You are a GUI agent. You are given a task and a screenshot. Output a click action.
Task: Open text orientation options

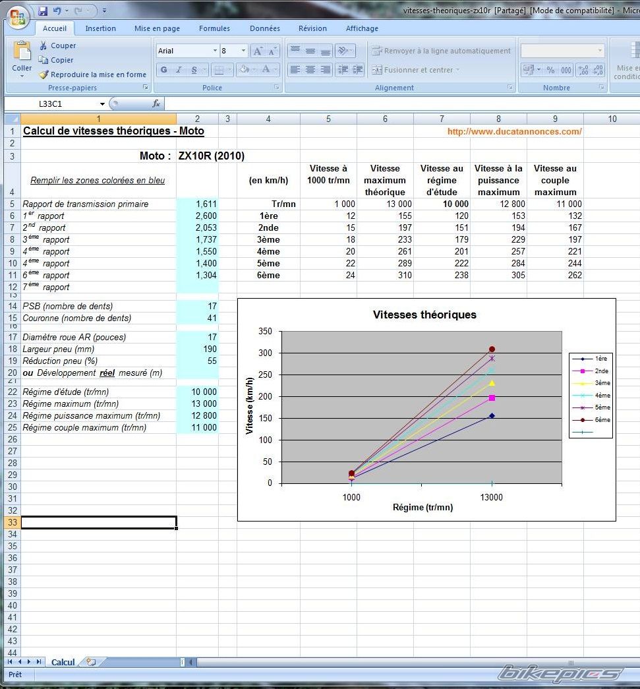coord(345,51)
